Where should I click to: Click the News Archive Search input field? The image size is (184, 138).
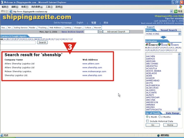91,32
